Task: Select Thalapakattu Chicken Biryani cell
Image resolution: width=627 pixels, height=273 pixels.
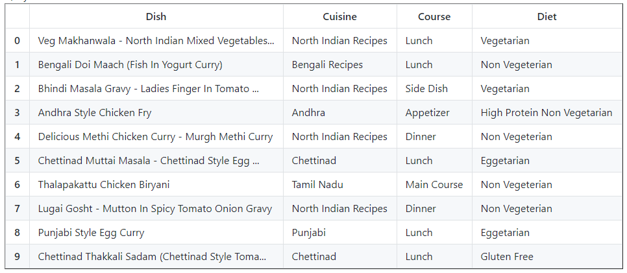Action: 104,185
